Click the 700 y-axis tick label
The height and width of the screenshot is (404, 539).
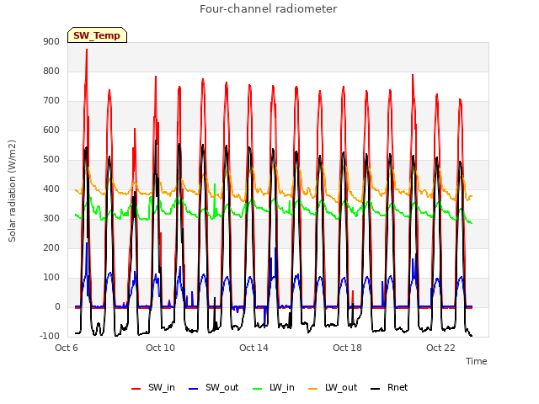[51, 101]
